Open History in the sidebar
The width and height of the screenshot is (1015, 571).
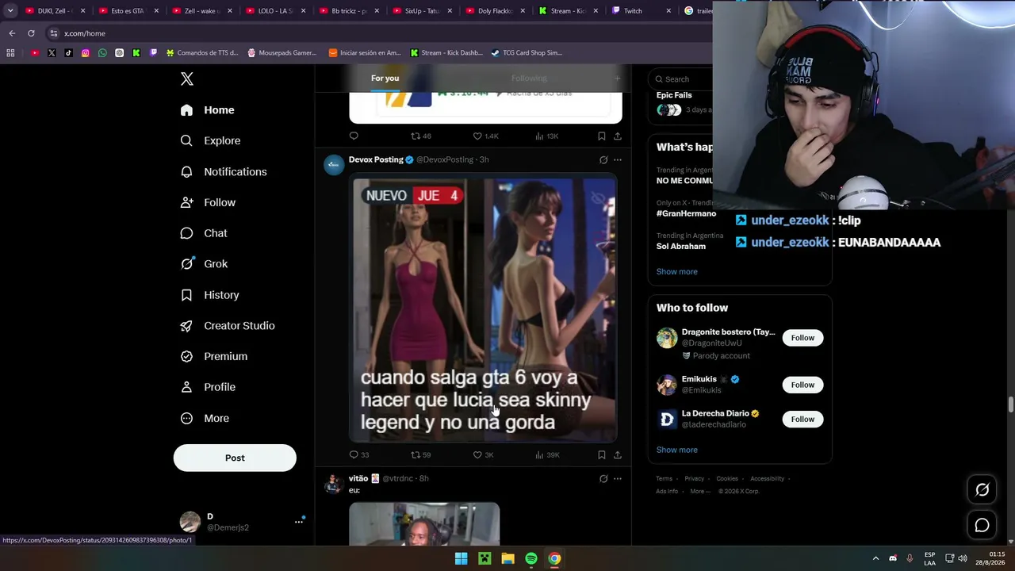pos(209,295)
